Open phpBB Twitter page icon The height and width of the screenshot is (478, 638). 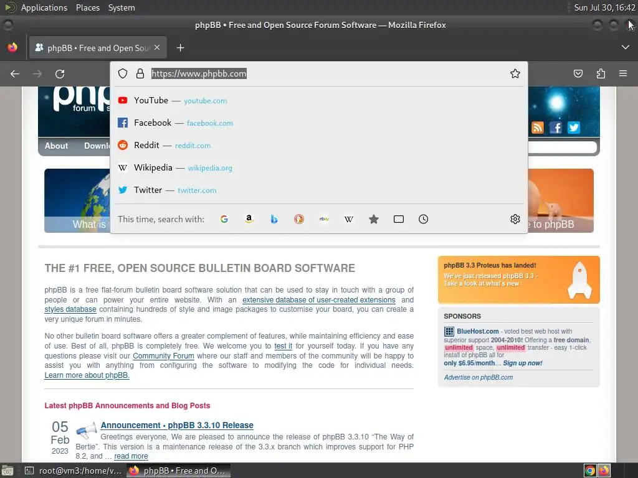pos(574,128)
